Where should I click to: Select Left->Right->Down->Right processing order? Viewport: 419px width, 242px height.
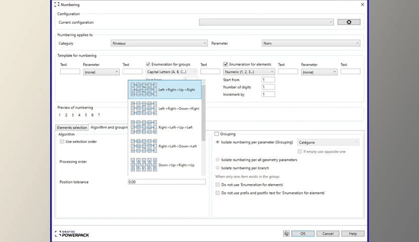point(164,108)
